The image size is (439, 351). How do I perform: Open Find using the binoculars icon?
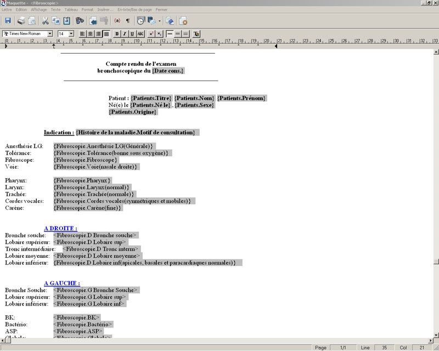(80, 20)
